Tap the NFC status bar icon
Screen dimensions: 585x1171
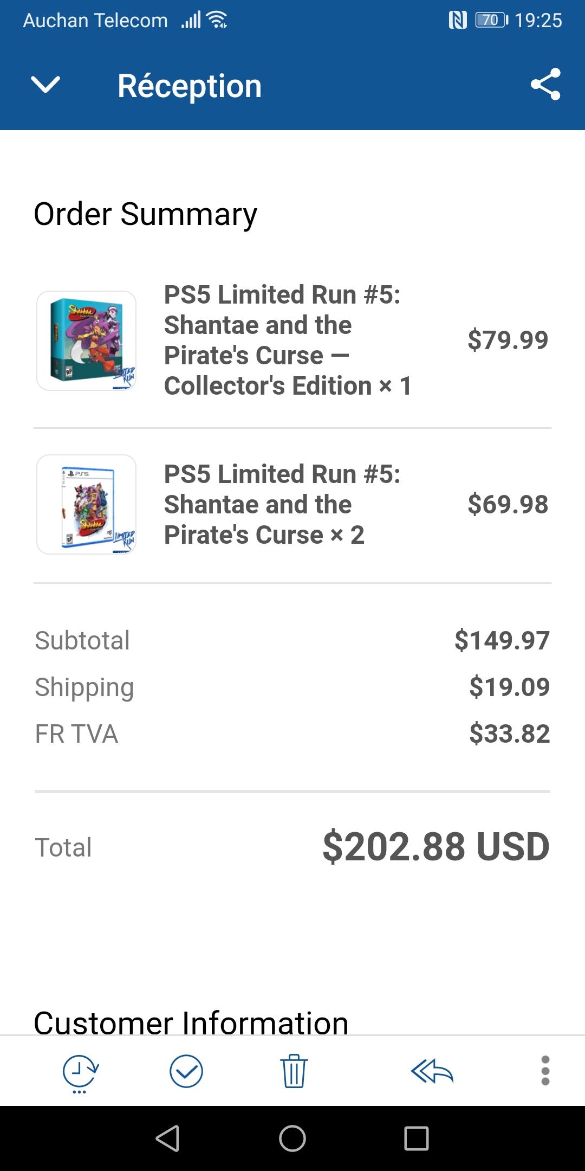458,20
